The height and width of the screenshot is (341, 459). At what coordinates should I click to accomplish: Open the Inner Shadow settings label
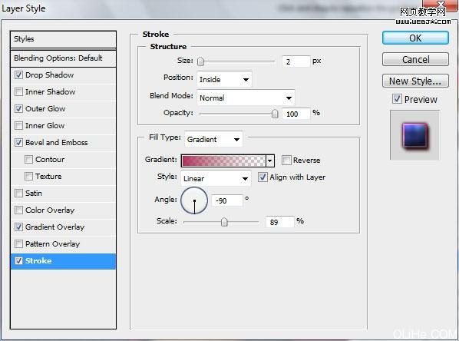(x=51, y=92)
